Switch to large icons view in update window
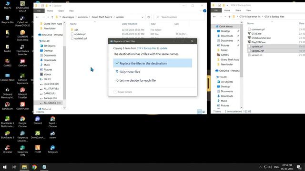This screenshot has width=305, height=171. click(204, 112)
